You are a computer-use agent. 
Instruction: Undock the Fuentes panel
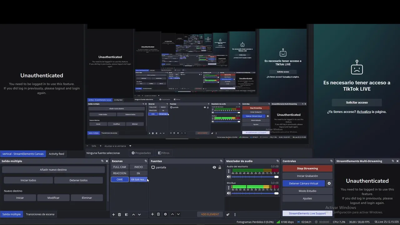(221, 161)
